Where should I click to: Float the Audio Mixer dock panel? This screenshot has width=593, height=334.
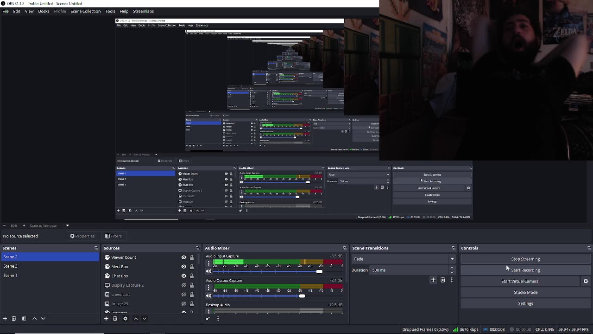[345, 248]
